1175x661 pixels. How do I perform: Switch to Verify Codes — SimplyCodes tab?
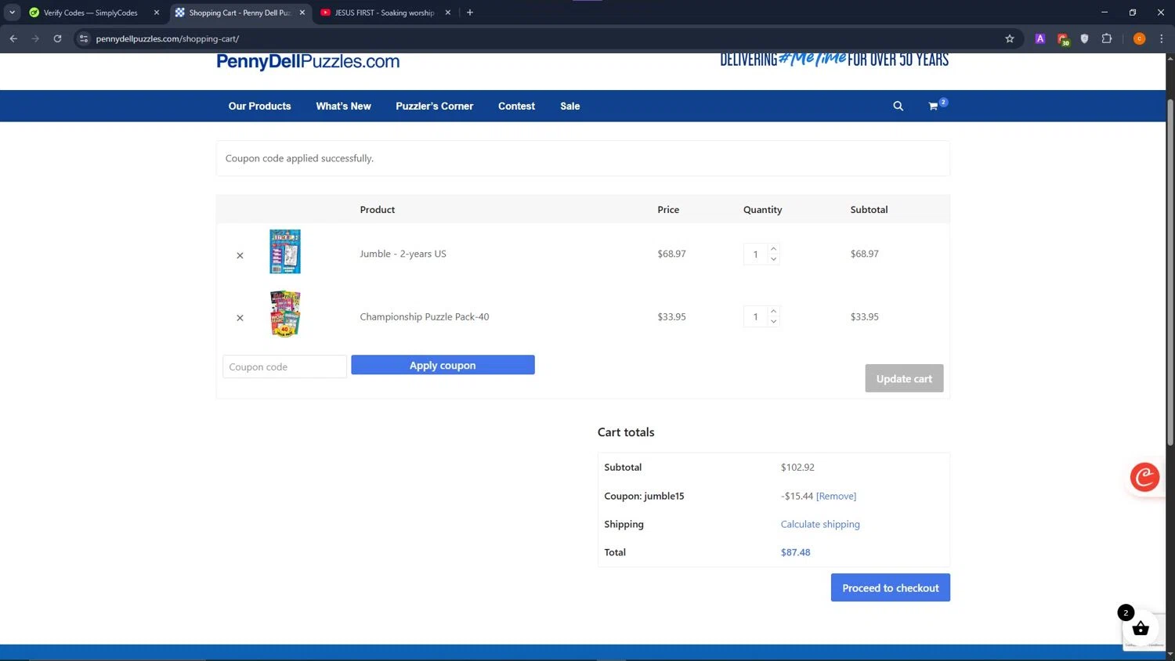coord(90,13)
